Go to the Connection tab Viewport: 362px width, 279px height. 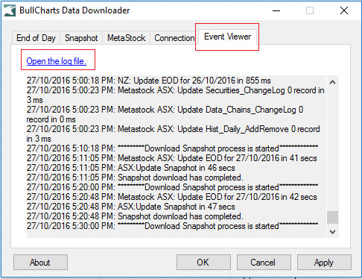[174, 38]
